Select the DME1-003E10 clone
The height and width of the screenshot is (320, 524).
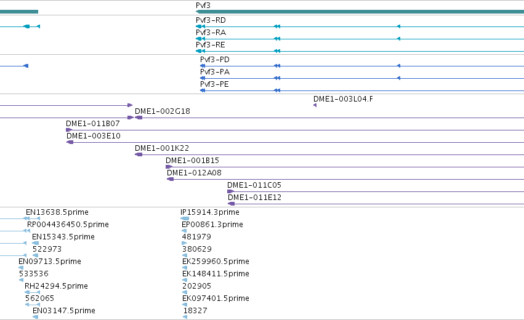pos(94,136)
